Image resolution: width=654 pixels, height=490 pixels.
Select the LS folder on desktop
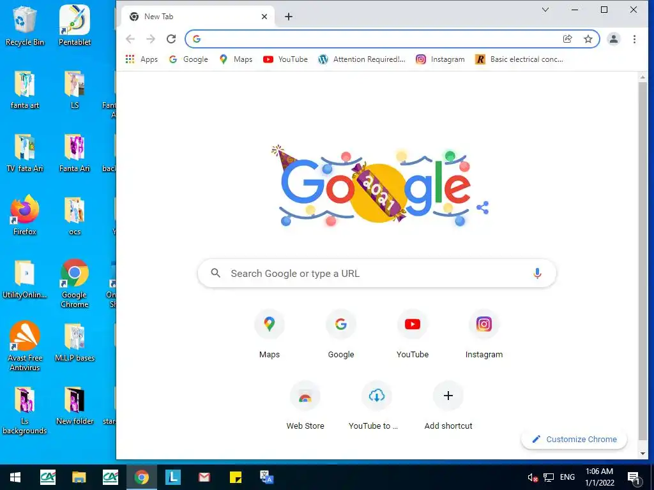pos(75,89)
